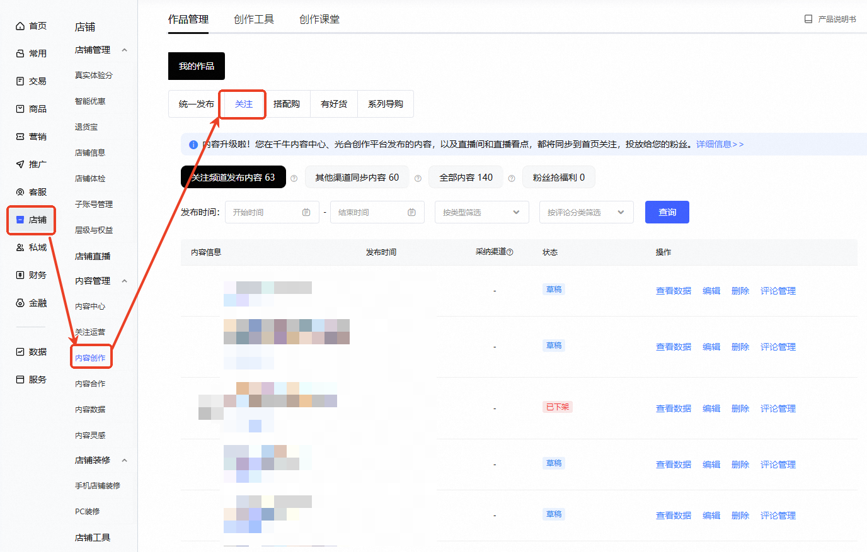Screen dimensions: 867x552
Task: Open 店铺直播 in side menu
Action: point(93,256)
